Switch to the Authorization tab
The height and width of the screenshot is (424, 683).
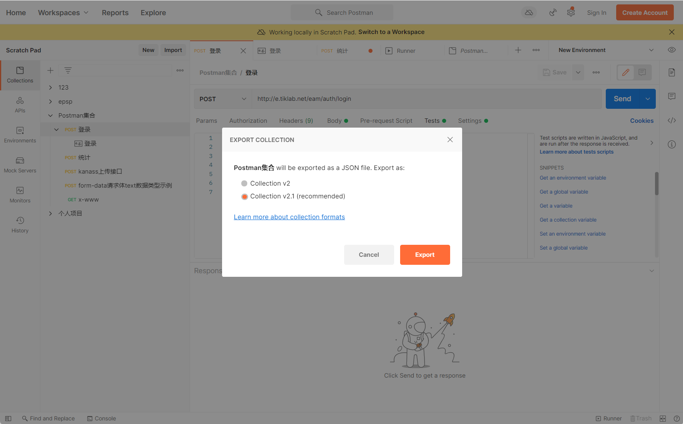(248, 121)
